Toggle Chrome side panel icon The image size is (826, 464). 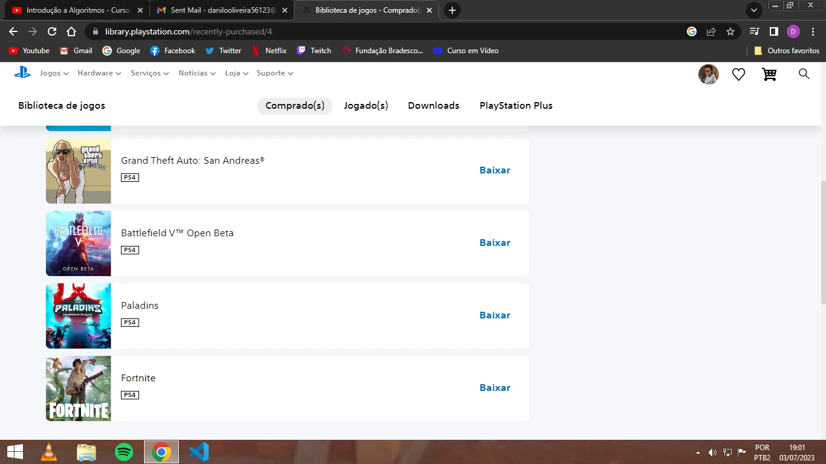(773, 31)
